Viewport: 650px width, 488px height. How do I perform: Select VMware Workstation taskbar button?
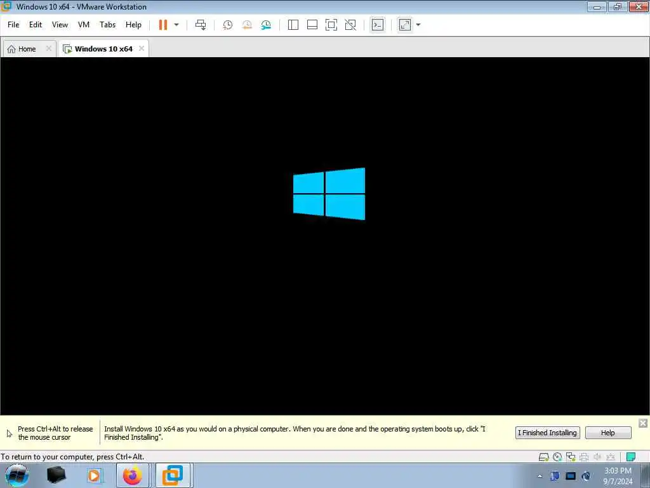coord(173,475)
